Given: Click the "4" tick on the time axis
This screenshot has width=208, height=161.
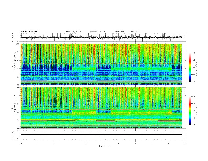Looking at the screenshot, I should [x=86, y=143].
